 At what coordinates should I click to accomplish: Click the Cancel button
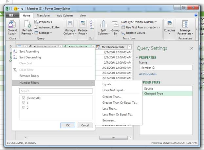pyautogui.click(x=85, y=125)
